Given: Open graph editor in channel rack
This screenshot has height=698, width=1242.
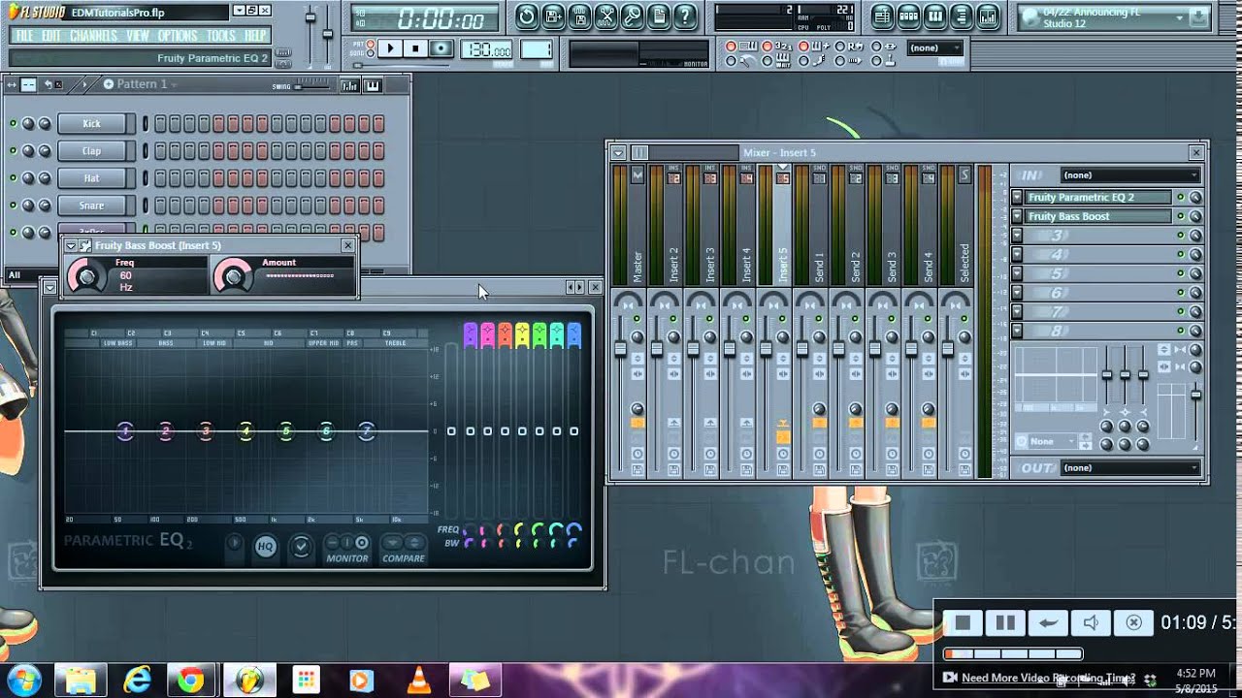Looking at the screenshot, I should point(350,85).
